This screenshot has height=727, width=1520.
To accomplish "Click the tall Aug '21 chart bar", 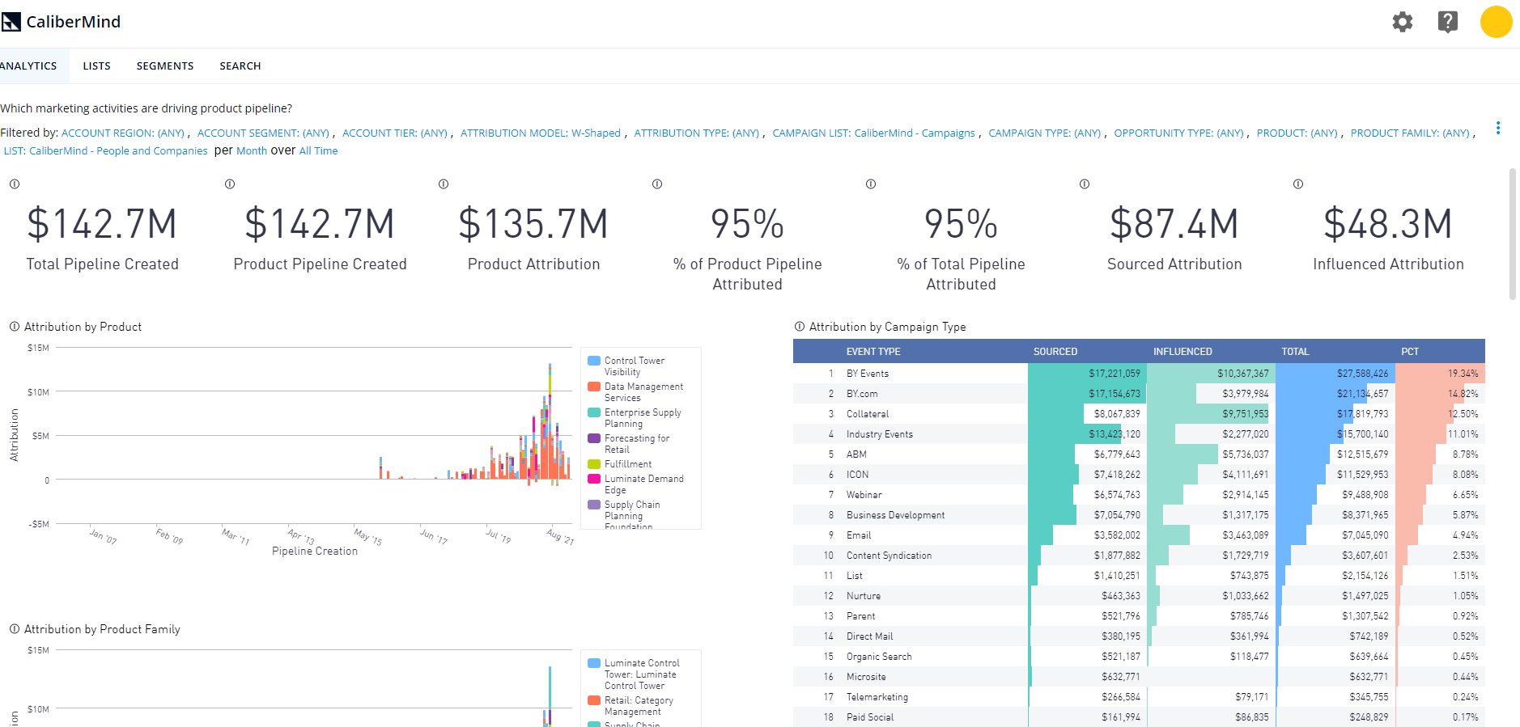I will (x=550, y=421).
